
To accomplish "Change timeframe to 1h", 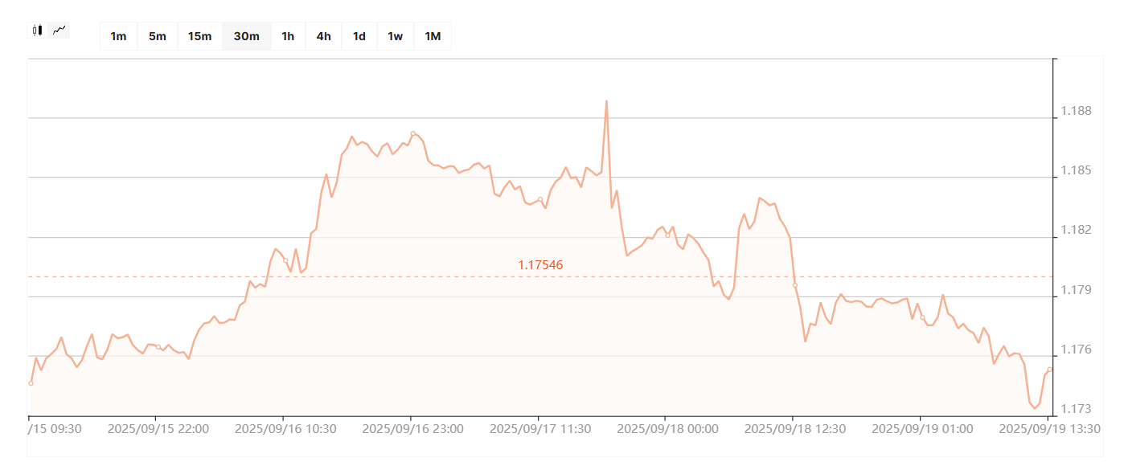I will point(288,36).
